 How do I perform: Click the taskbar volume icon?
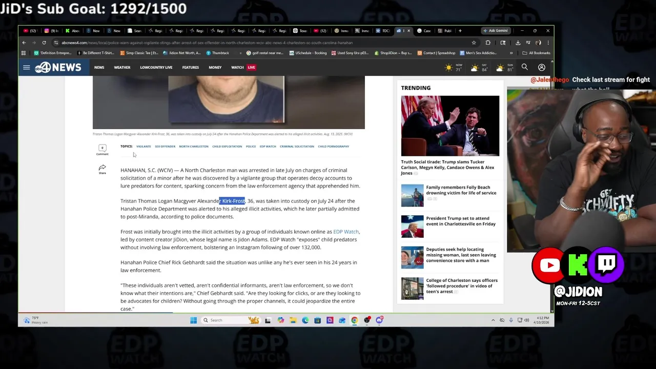527,320
